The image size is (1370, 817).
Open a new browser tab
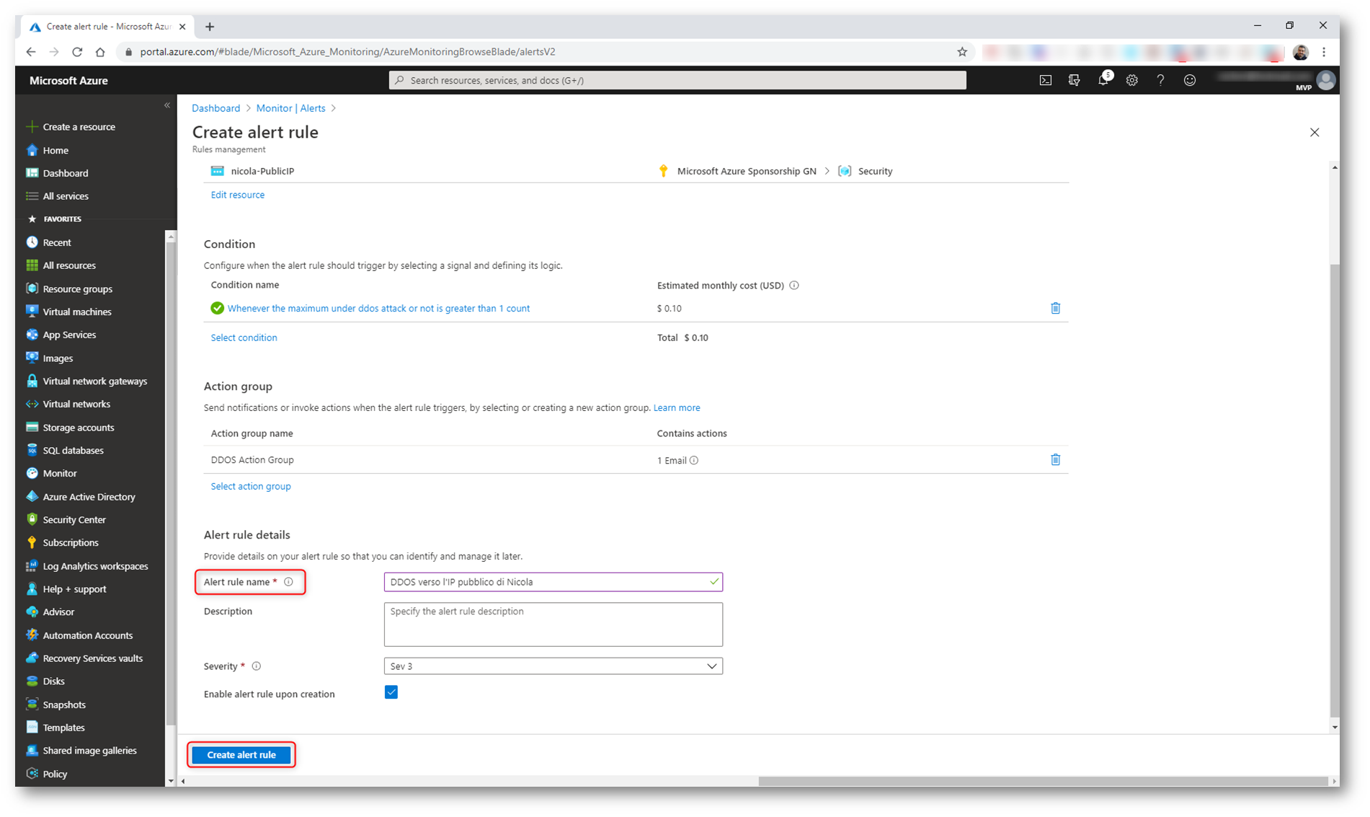210,27
